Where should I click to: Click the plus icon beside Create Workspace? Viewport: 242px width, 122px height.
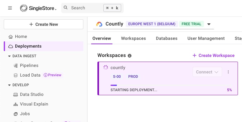click(195, 55)
